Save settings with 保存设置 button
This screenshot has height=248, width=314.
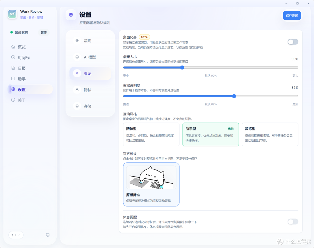(x=292, y=16)
